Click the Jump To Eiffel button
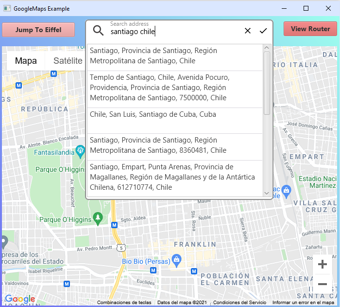The height and width of the screenshot is (307, 340). pyautogui.click(x=38, y=30)
